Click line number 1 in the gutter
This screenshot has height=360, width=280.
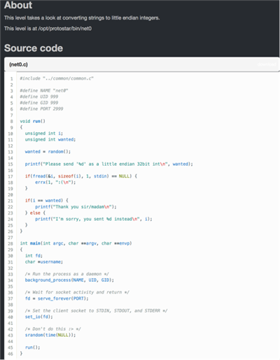click(11, 79)
